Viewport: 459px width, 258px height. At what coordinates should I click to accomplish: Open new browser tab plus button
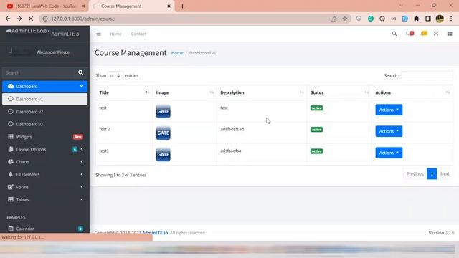click(182, 6)
